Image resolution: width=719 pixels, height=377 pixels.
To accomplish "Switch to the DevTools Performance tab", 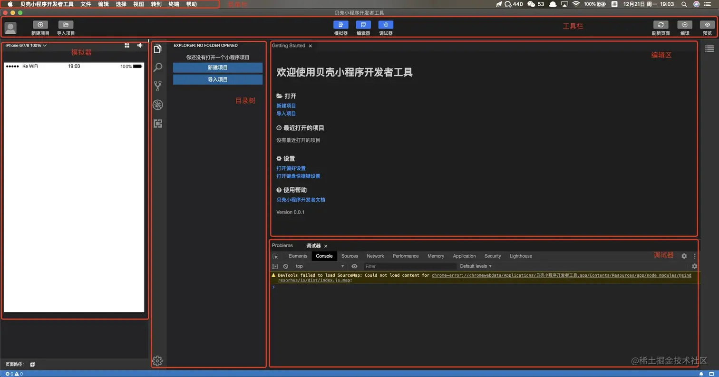I will click(406, 256).
